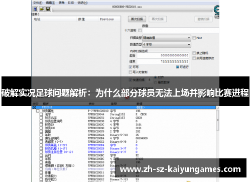Tick the 名字 row checkbox
Image resolution: width=251 pixels, height=182 pixels.
[x=41, y=114]
